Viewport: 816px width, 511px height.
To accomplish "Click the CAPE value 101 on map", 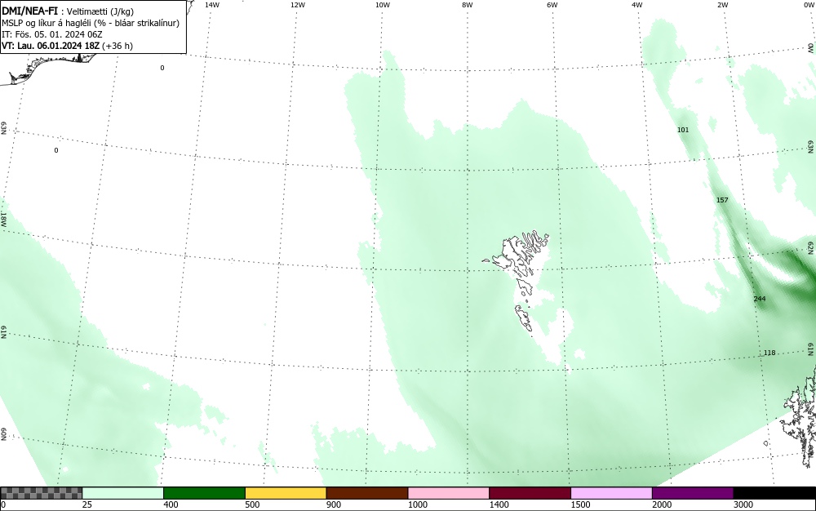I will 683,130.
